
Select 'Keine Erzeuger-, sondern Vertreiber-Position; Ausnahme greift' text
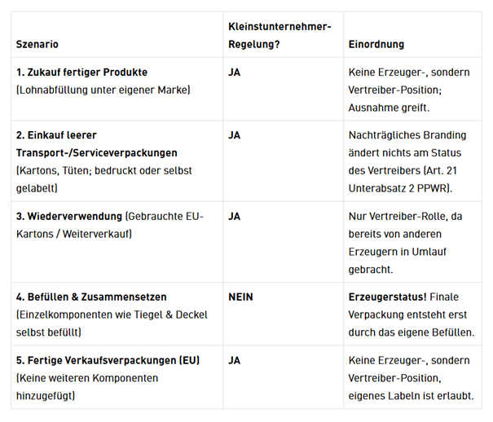point(409,90)
